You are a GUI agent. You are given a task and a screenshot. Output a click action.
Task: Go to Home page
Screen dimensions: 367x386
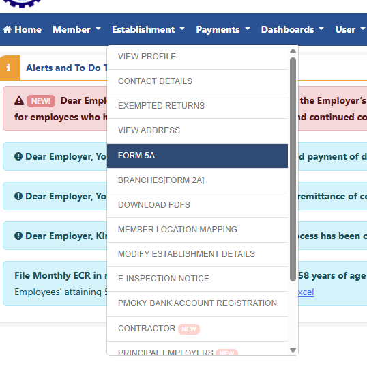point(22,29)
